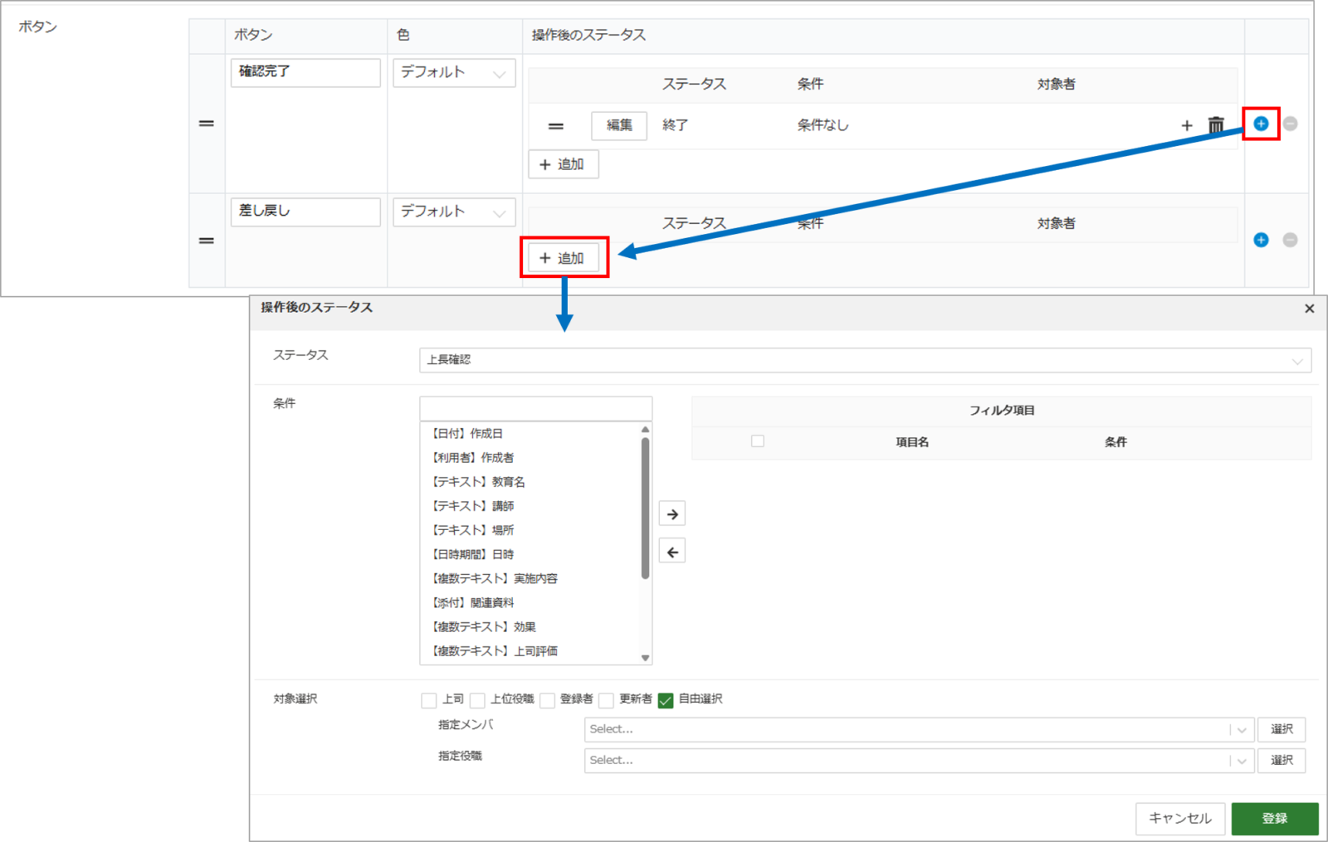1328x842 pixels.
Task: Select 【テキスト】講師 in condition list
Action: tap(473, 506)
